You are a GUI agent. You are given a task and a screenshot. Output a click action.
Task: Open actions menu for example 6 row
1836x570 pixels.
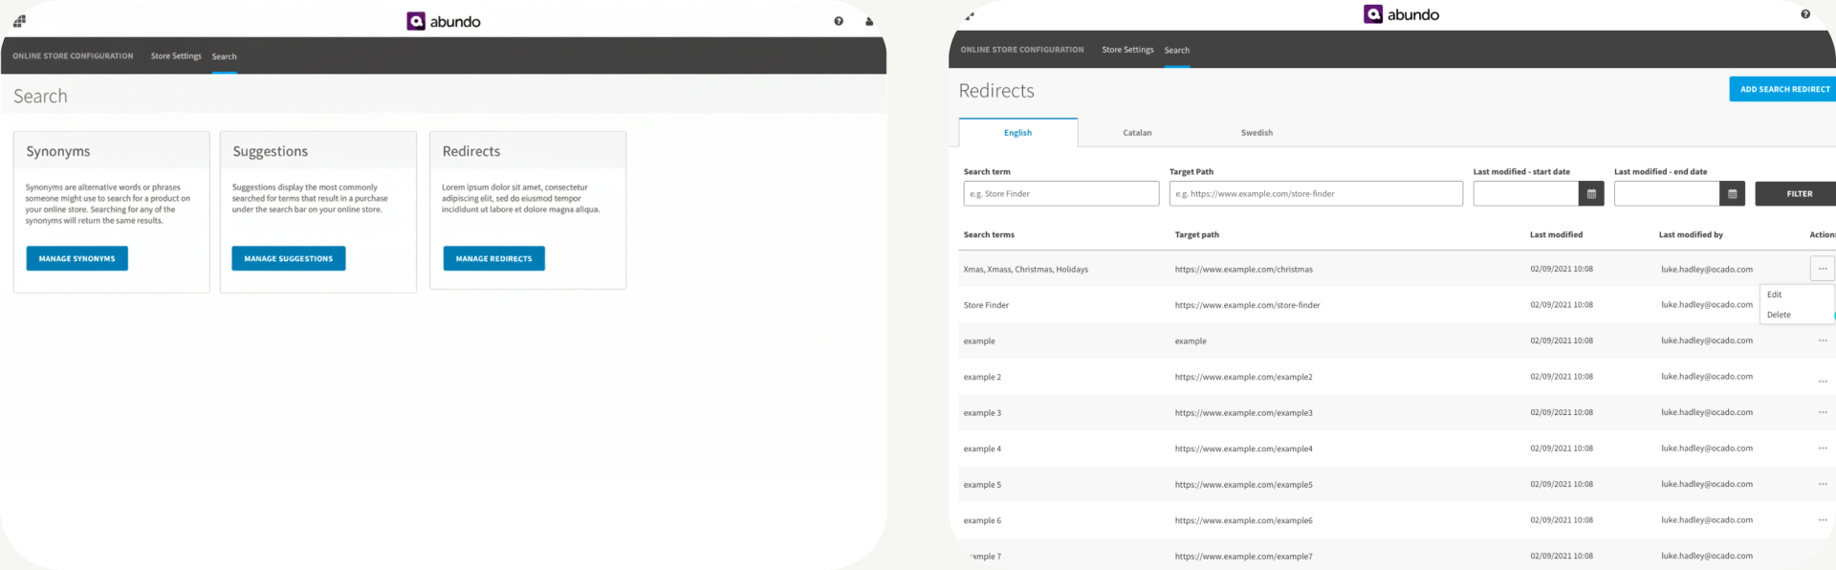[1823, 520]
